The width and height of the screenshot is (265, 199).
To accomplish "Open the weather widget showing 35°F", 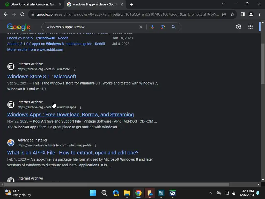I will point(18,193).
